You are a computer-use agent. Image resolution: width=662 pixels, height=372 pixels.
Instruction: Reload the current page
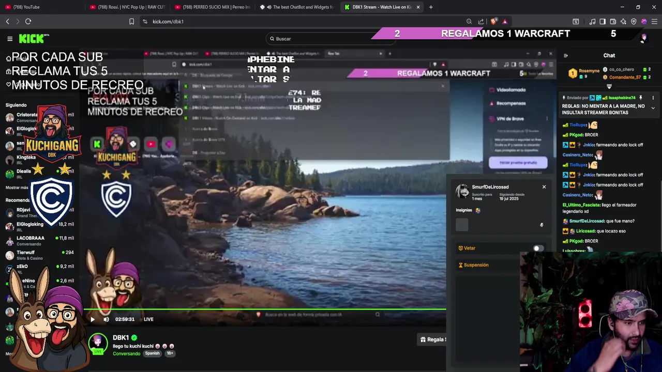coord(28,21)
